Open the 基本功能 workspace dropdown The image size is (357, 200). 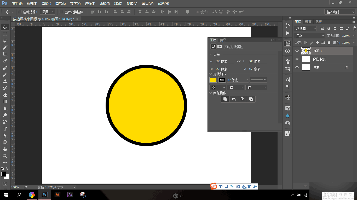(340, 12)
